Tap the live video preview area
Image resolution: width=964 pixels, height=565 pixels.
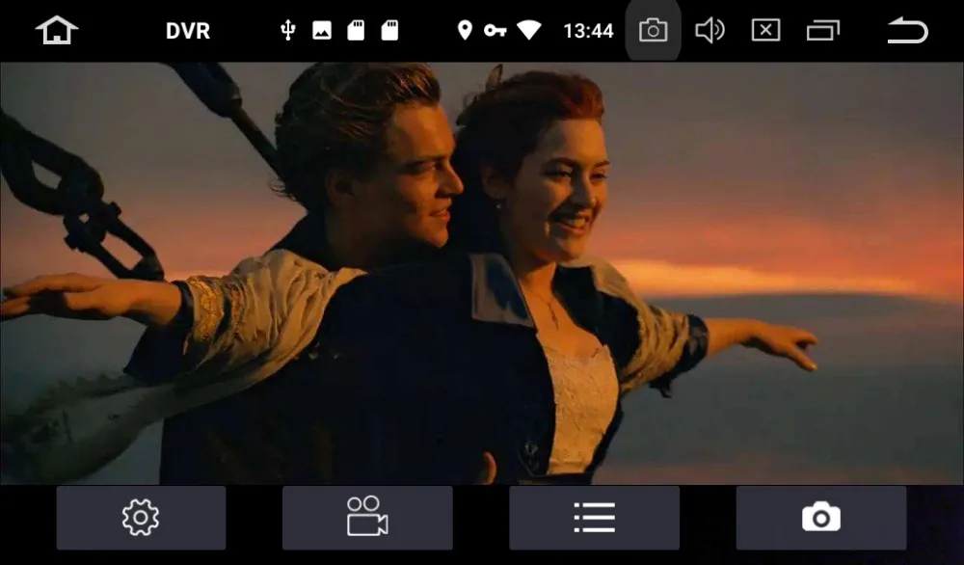(x=482, y=270)
